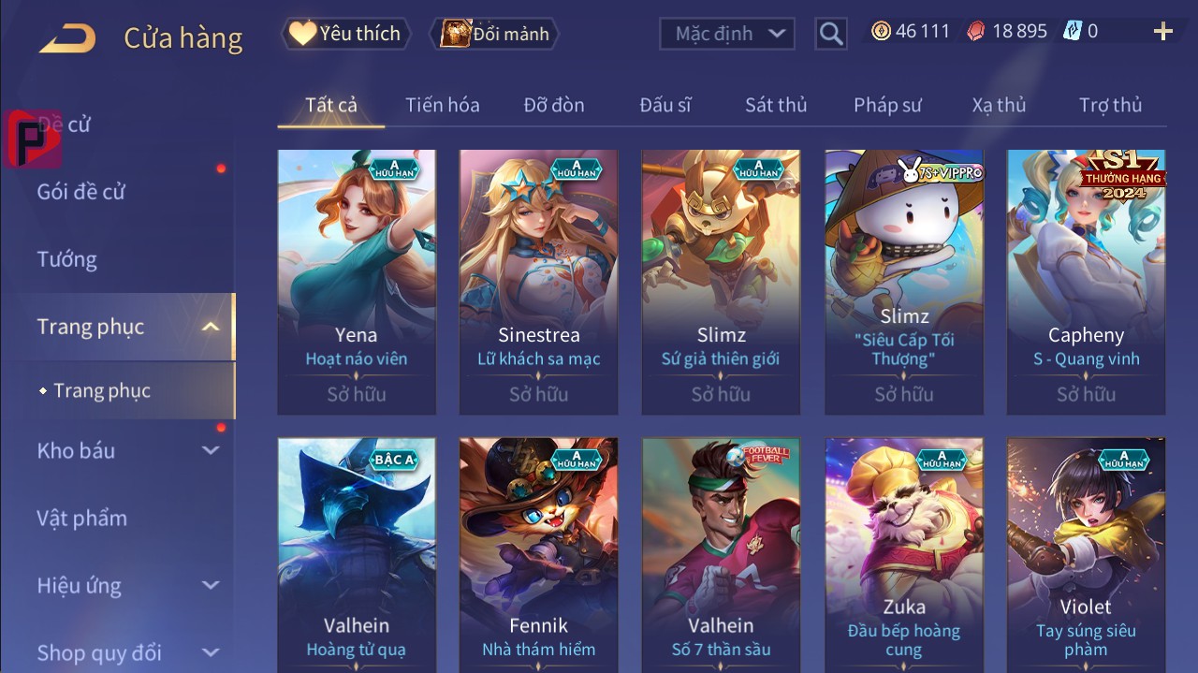Click the gold coin currency icon
The image size is (1198, 673).
(881, 31)
